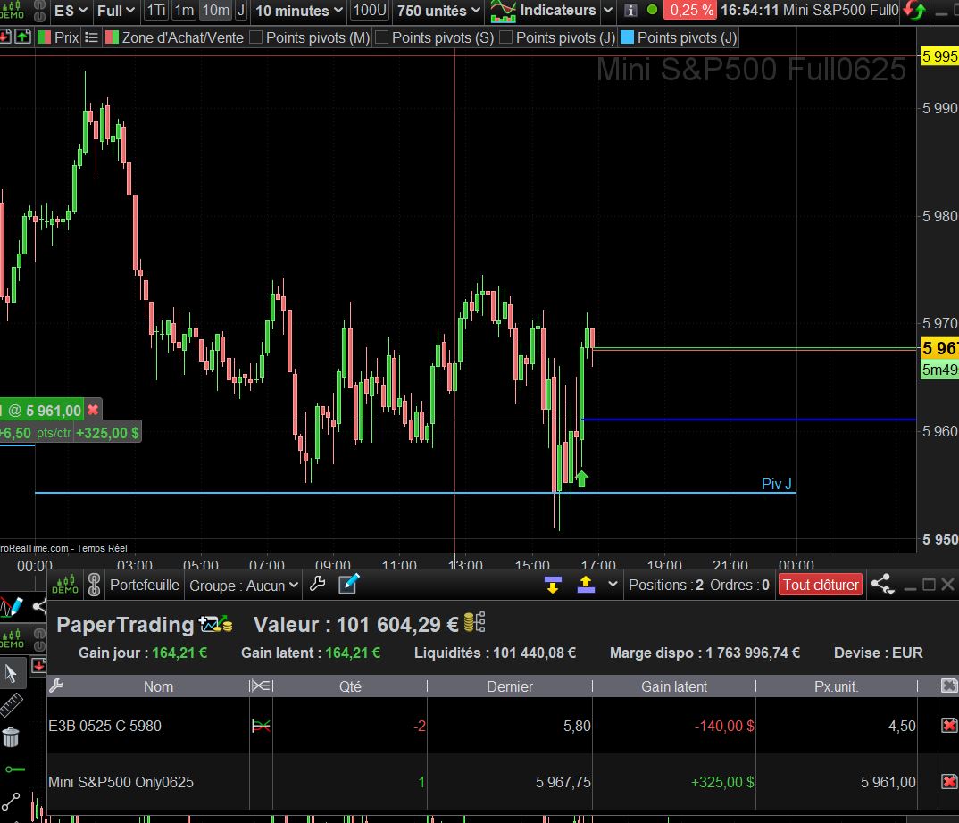
Task: Open the Indicateurs chart icon
Action: 503,11
